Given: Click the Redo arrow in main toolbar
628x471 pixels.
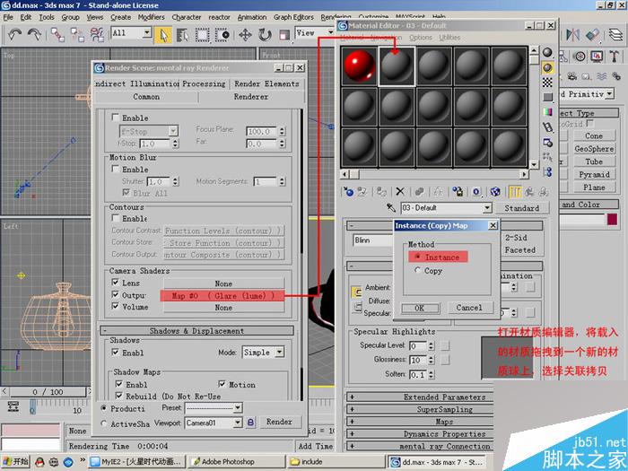Looking at the screenshot, I should pos(34,34).
